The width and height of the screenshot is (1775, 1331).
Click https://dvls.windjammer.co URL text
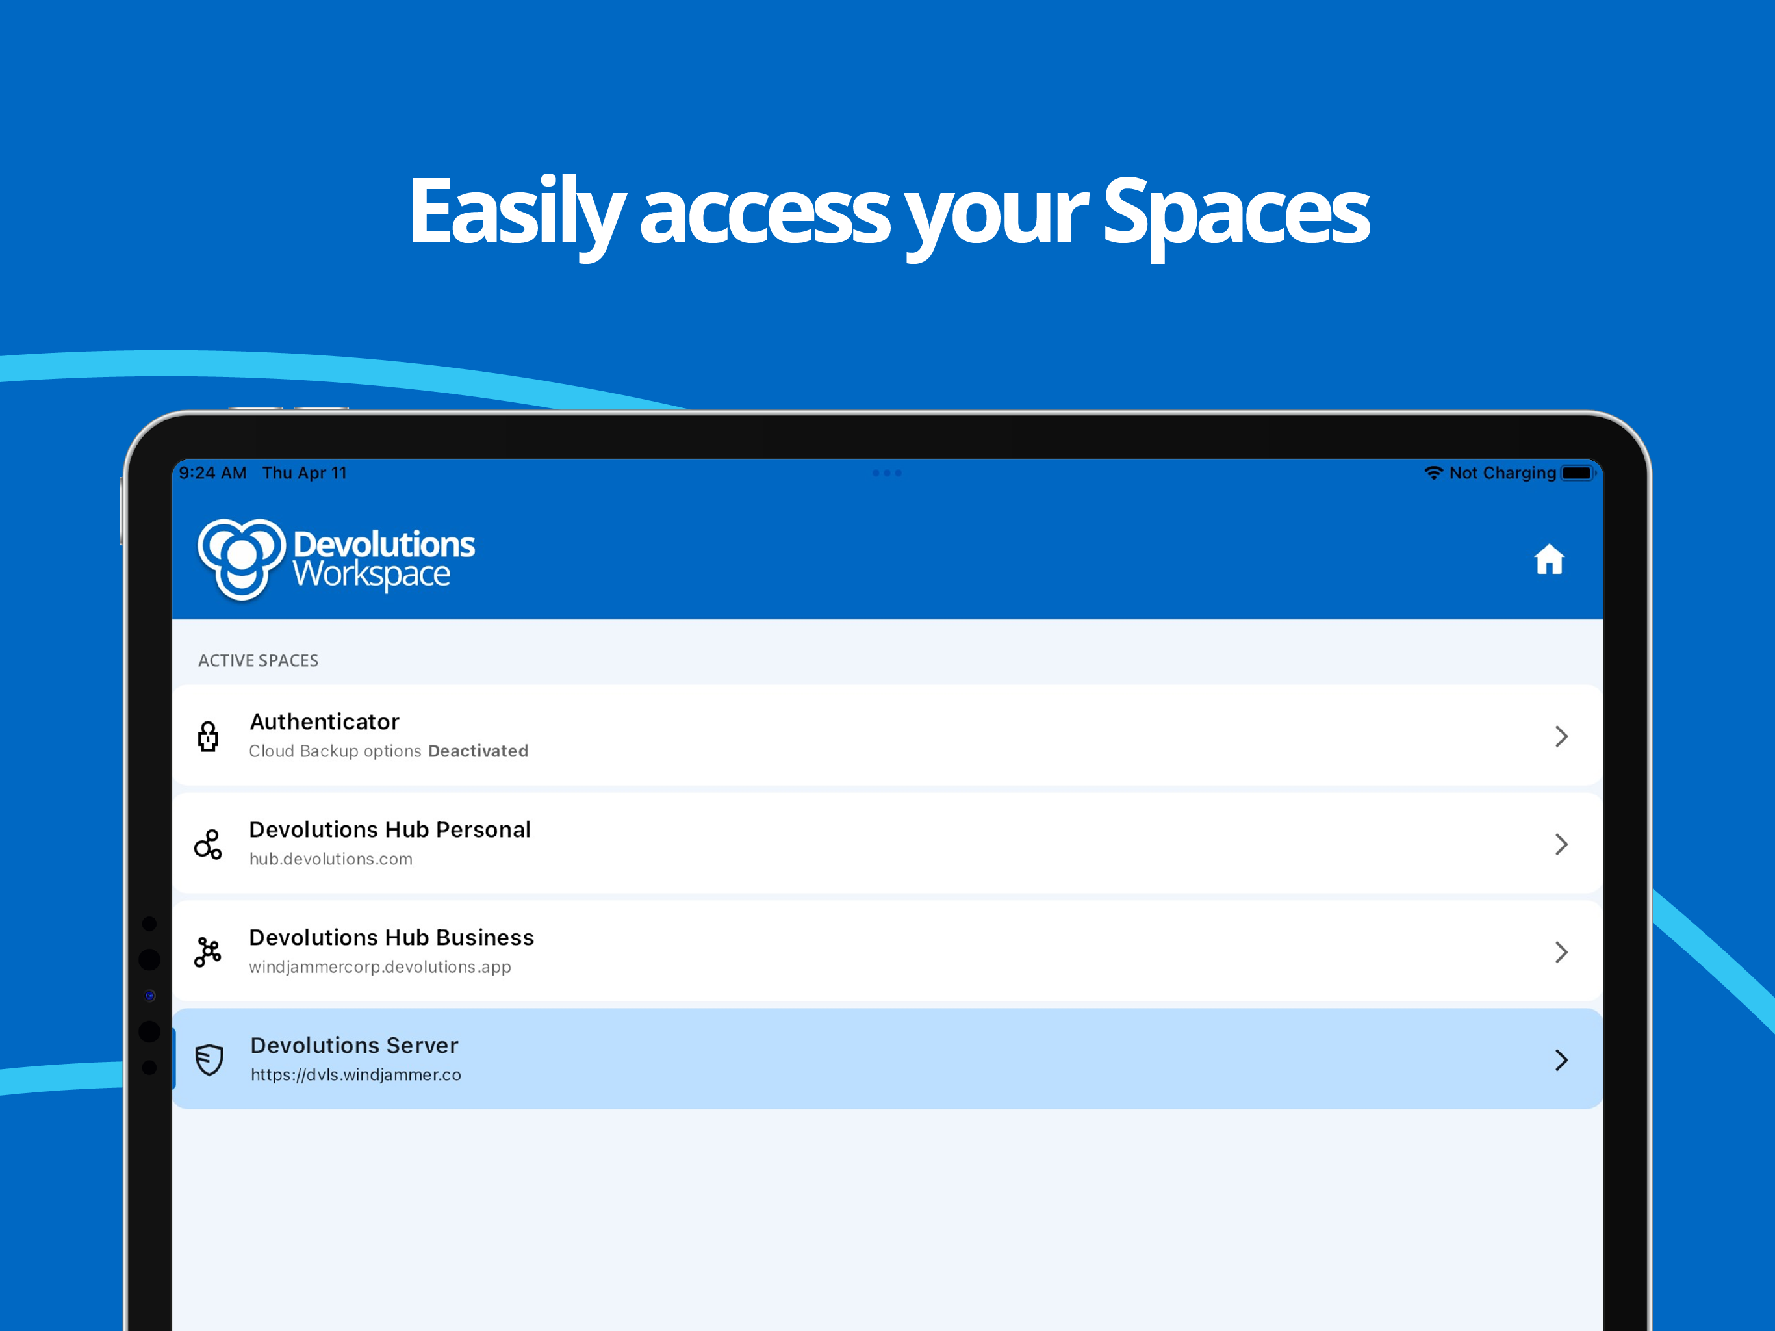point(355,1075)
